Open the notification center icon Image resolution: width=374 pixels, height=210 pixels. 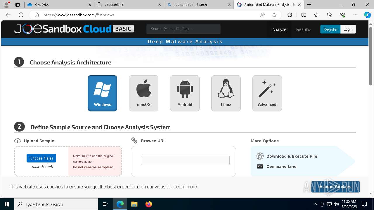364,204
